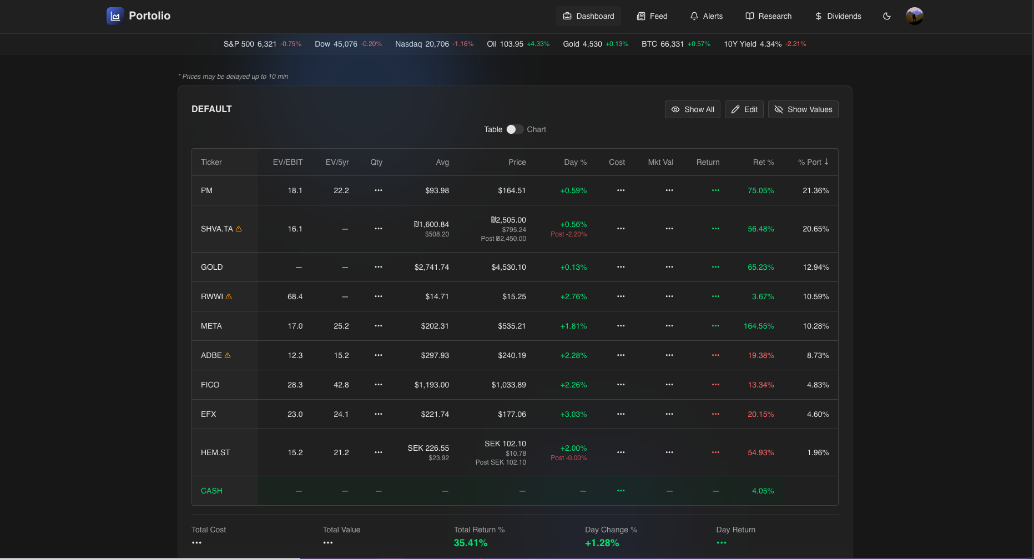Viewport: 1034px width, 559px height.
Task: Reveal hidden Mkt Val for ADBE row
Action: (x=669, y=355)
